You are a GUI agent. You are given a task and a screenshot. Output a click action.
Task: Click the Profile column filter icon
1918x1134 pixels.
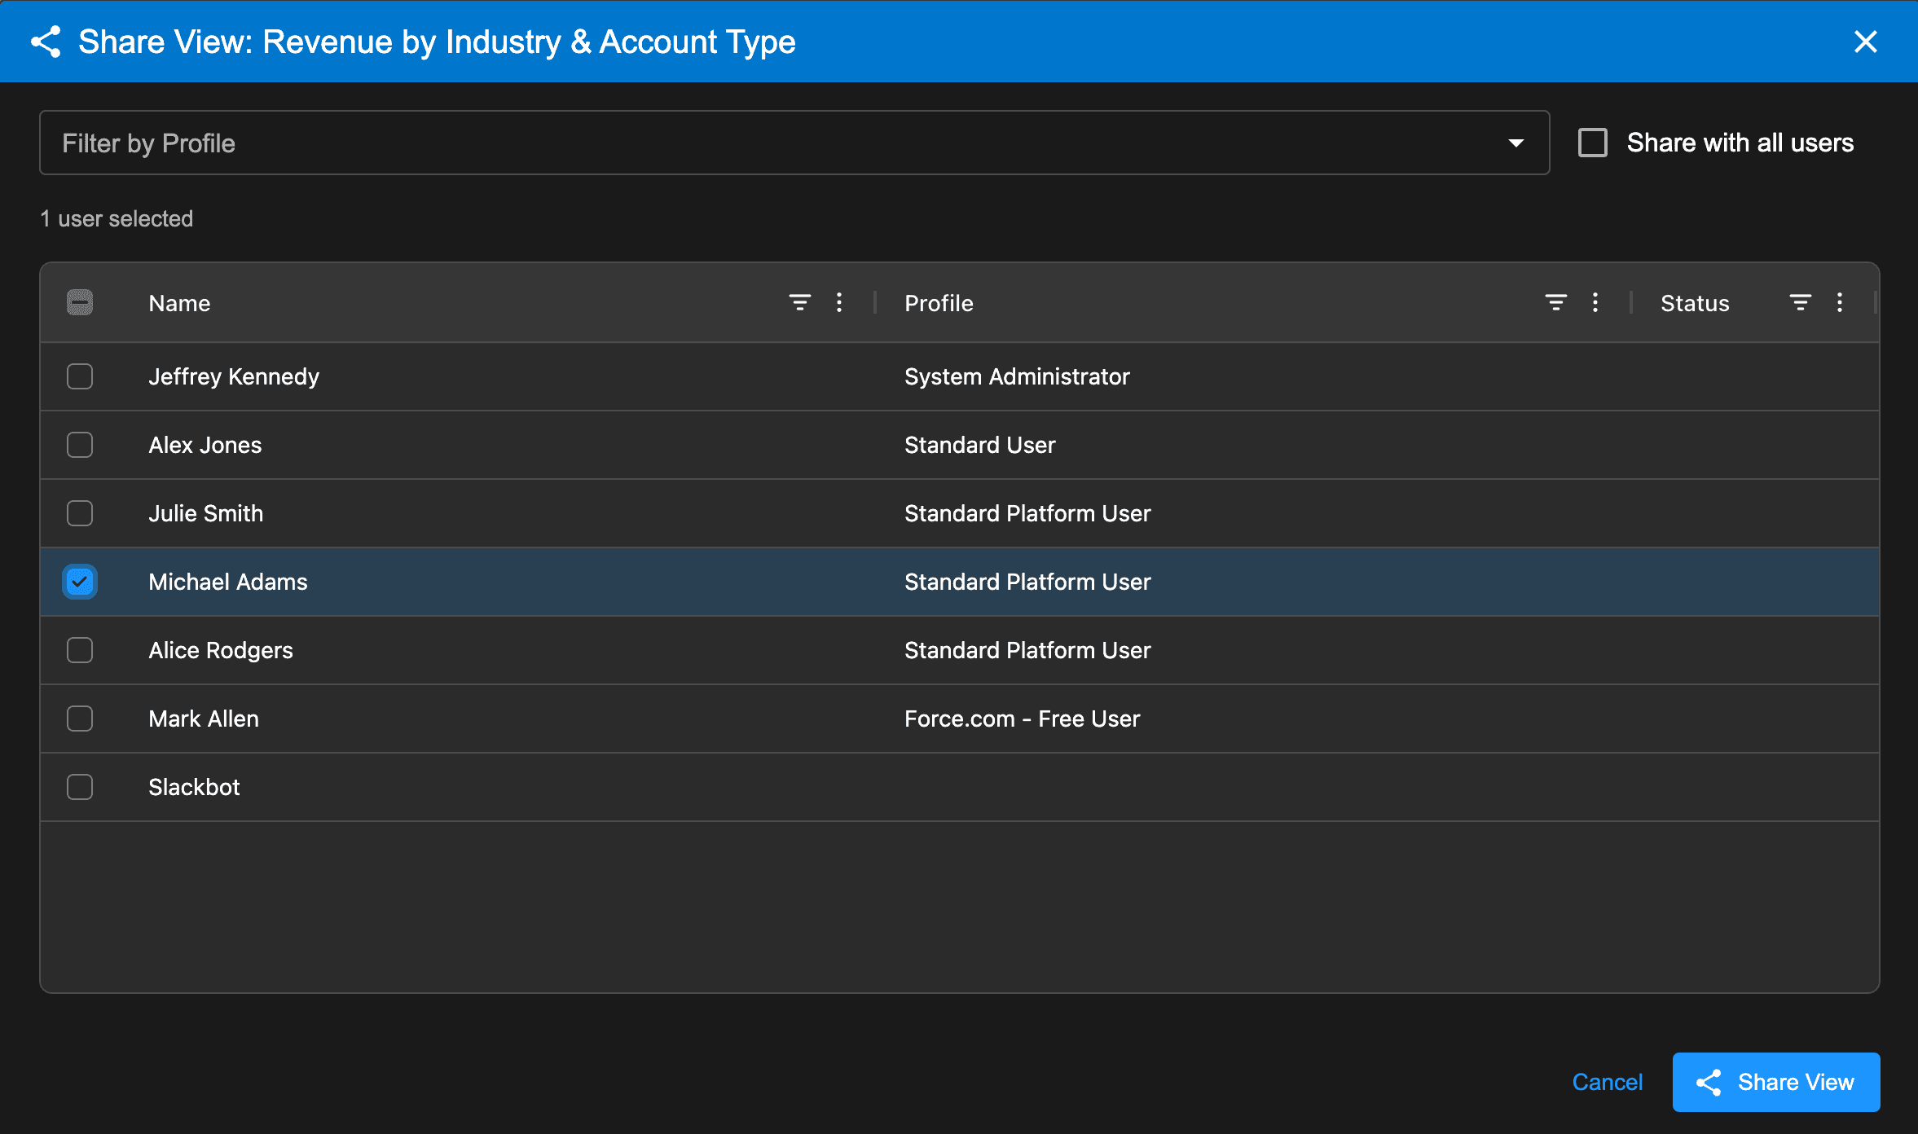pyautogui.click(x=1555, y=303)
